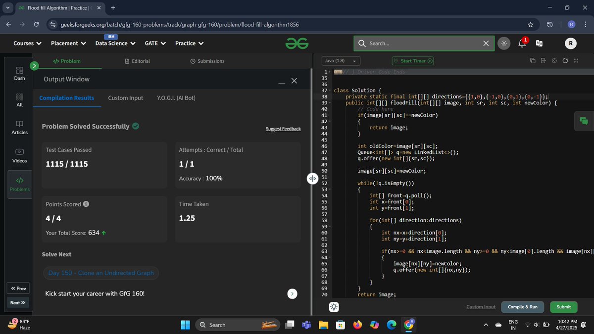
Task: Click the round arrow on GfG 160 banner
Action: [x=292, y=293]
